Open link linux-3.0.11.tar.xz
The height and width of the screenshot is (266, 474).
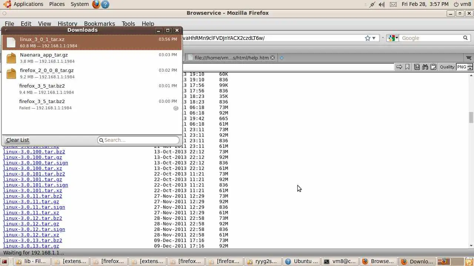point(31,213)
